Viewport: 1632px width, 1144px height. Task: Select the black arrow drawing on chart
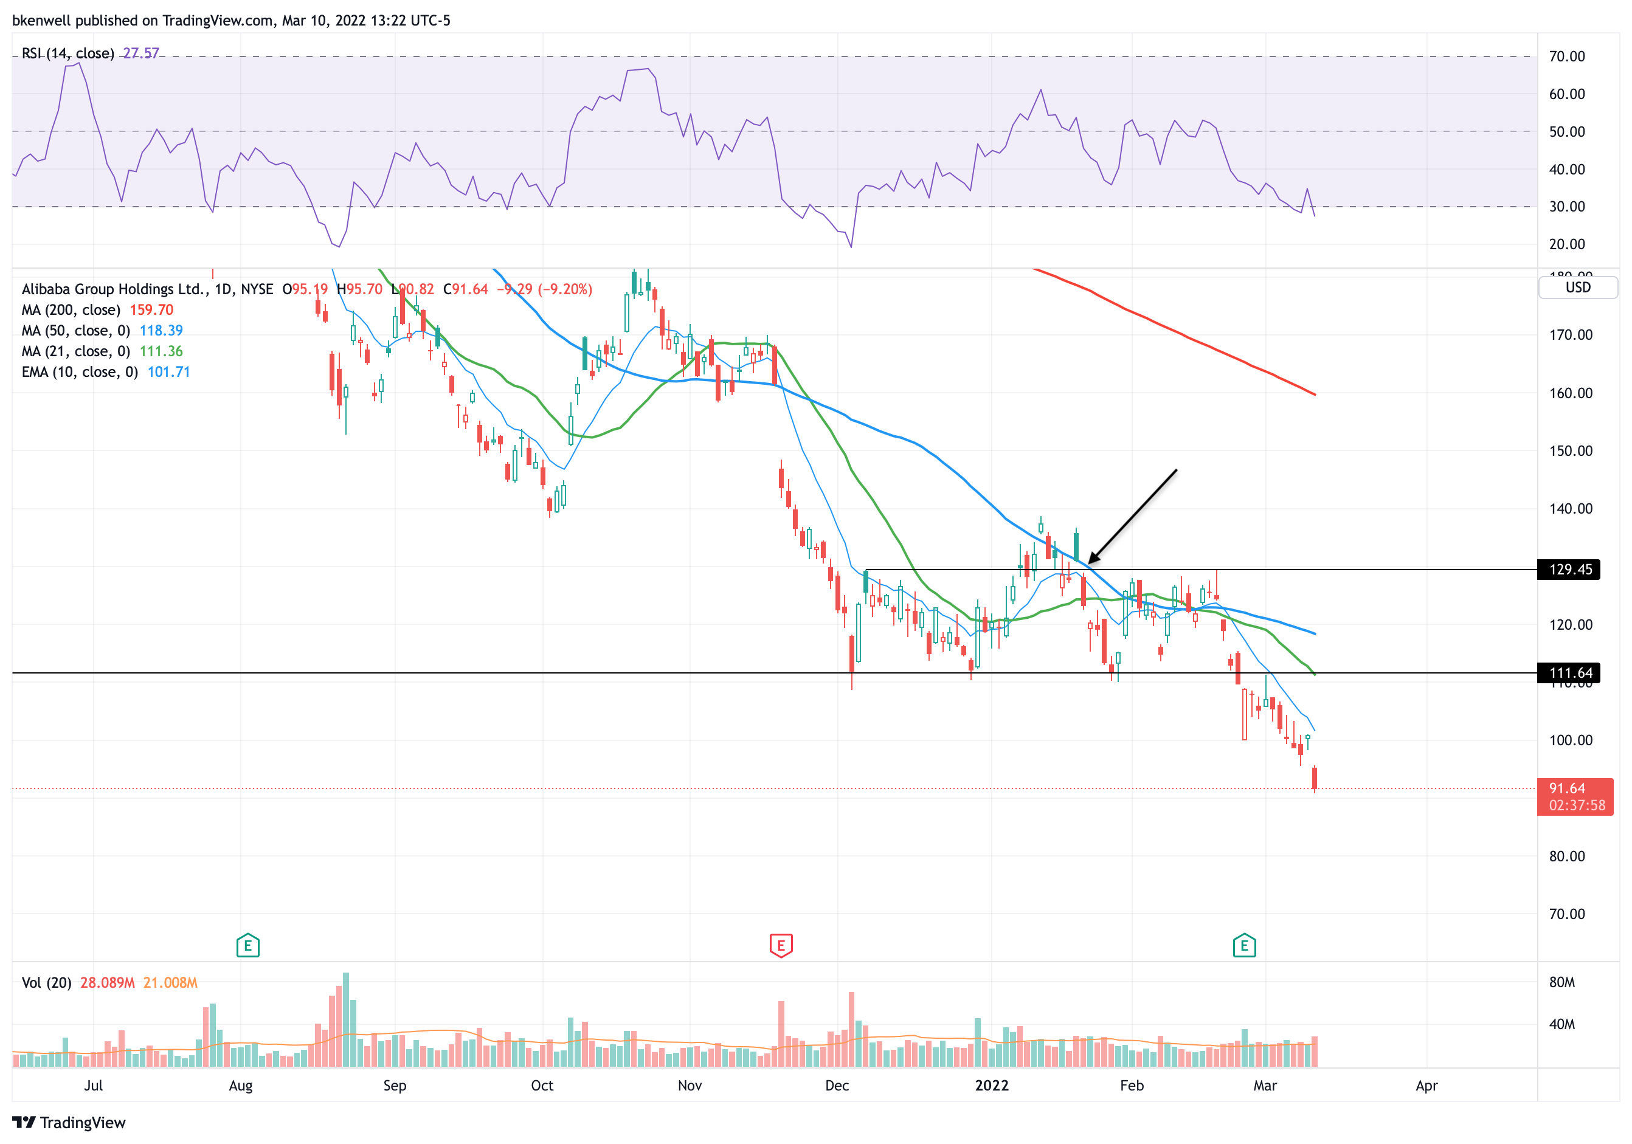pos(1133,516)
